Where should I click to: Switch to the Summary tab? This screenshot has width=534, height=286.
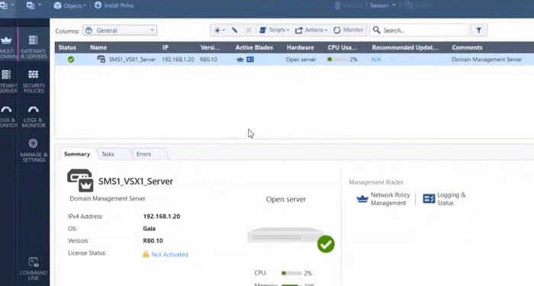pyautogui.click(x=77, y=154)
